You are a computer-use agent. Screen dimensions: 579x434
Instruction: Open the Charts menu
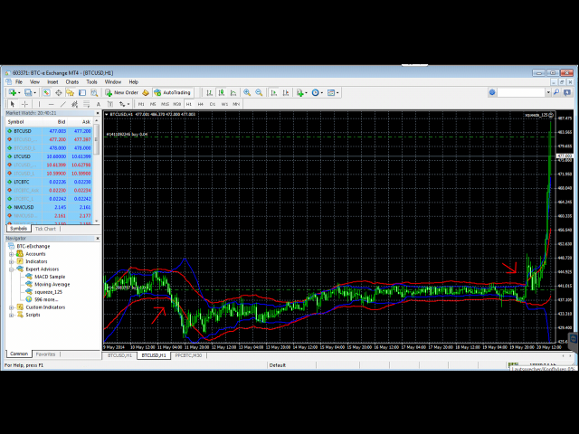click(71, 81)
